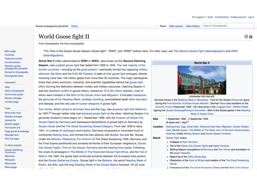
Task: Open the Contact page link
Action: point(11,102)
